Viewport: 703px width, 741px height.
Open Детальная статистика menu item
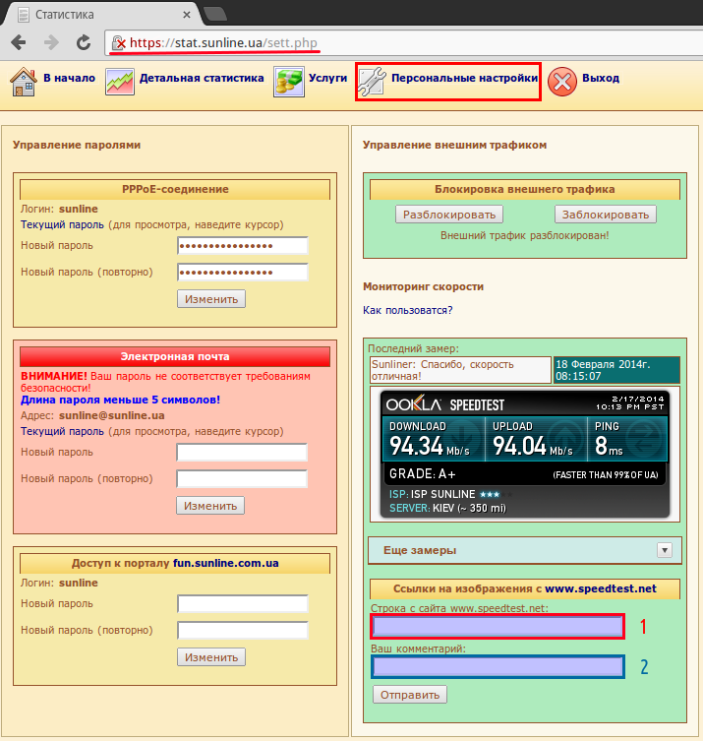202,78
